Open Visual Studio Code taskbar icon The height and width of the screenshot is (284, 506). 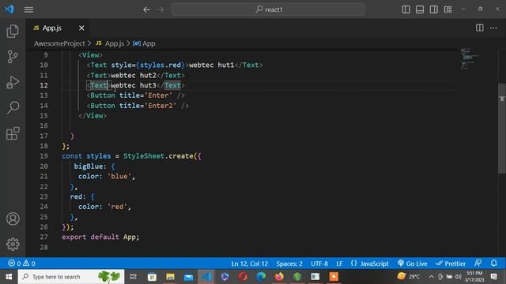click(206, 277)
